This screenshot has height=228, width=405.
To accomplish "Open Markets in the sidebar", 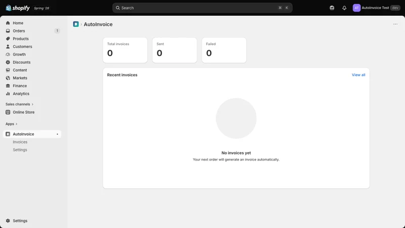I will [x=32, y=78].
